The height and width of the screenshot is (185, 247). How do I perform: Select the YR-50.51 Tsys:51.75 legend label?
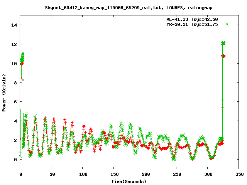pos(192,24)
